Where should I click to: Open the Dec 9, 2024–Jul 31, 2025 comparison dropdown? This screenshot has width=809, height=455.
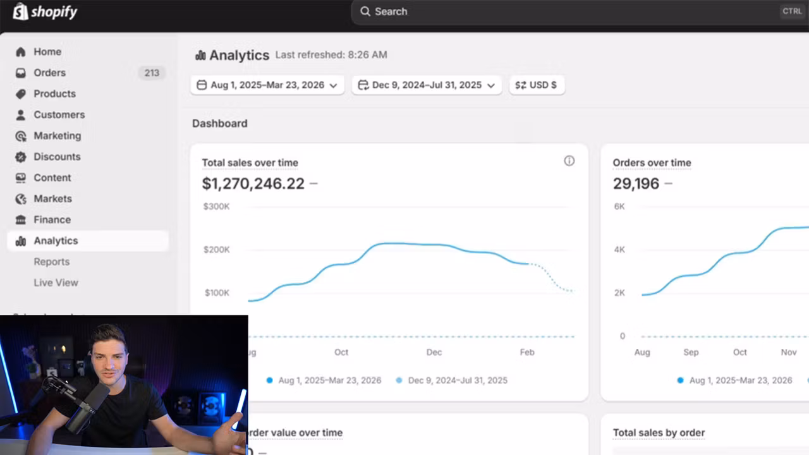click(427, 85)
